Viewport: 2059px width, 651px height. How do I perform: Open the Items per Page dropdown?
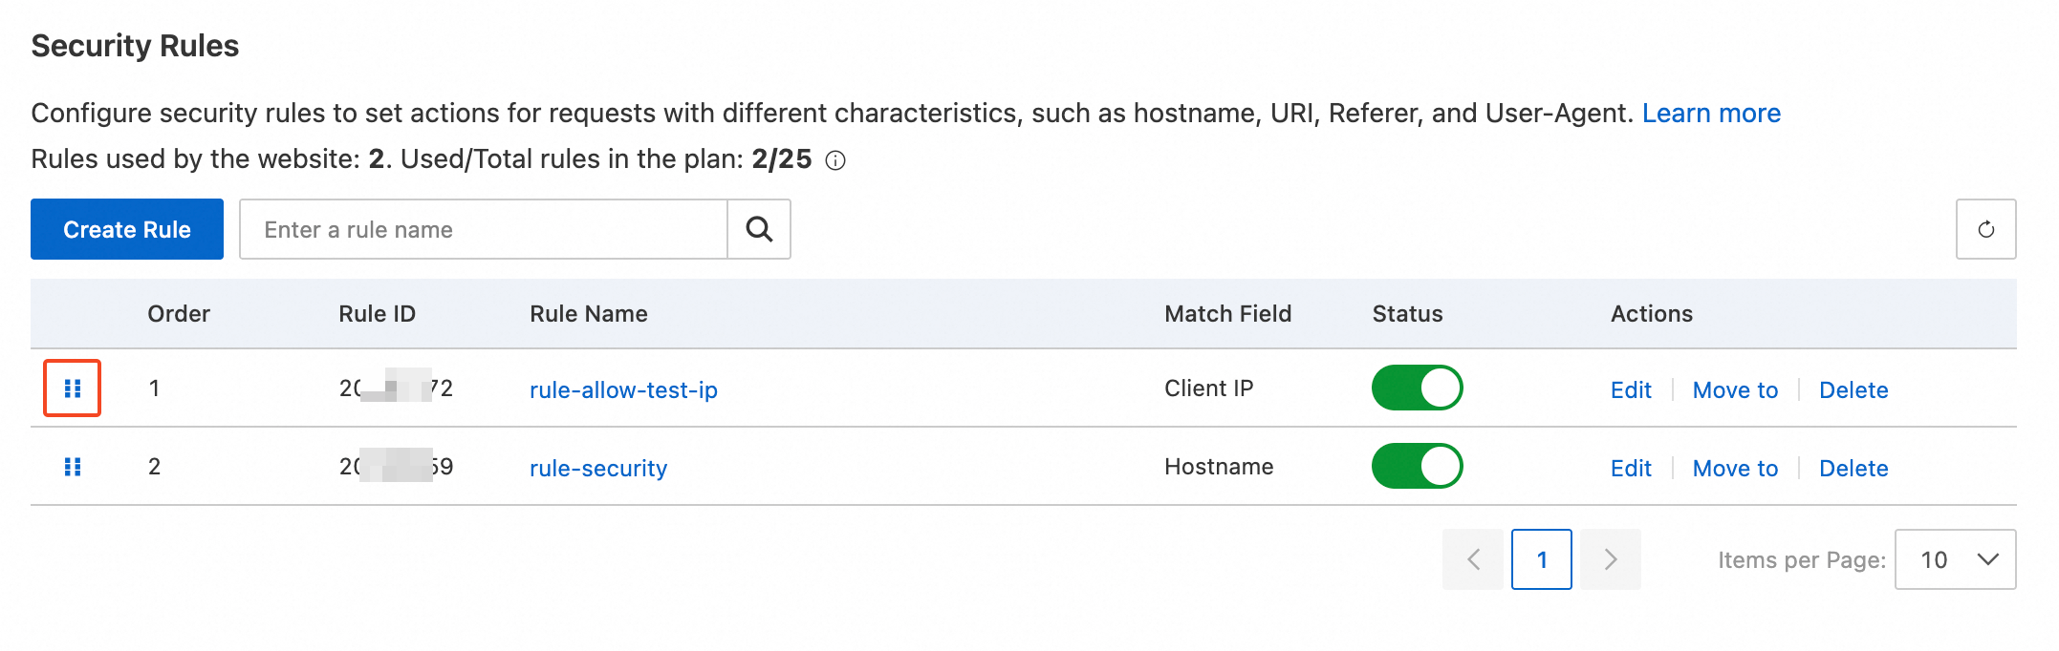tap(1955, 559)
